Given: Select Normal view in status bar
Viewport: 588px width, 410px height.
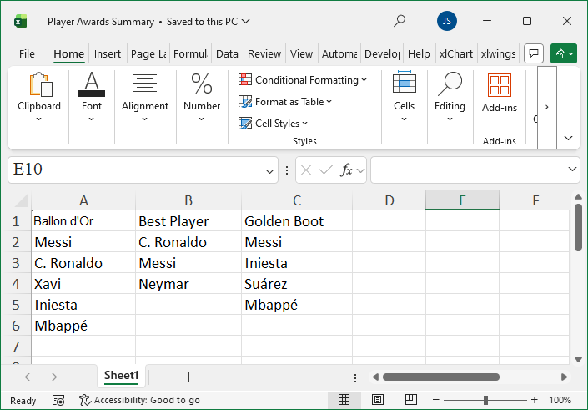Looking at the screenshot, I should [x=344, y=400].
